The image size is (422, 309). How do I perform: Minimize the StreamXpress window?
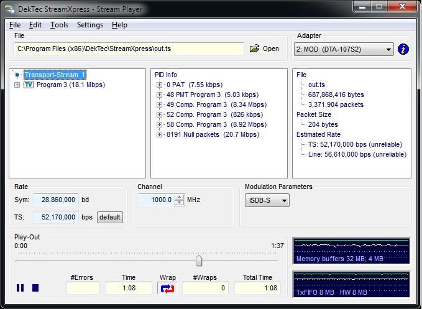coord(362,6)
